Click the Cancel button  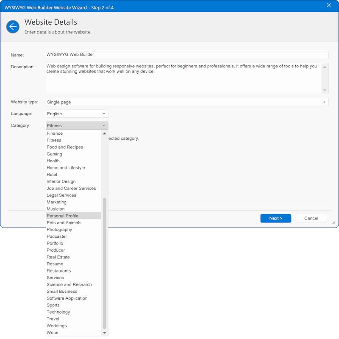tap(311, 218)
